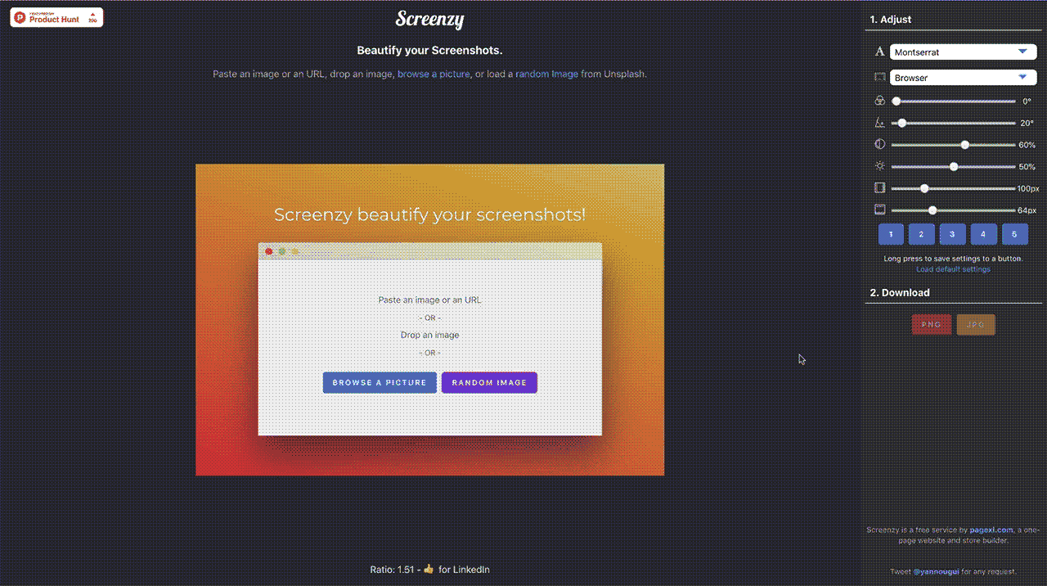Select preset button 1

point(891,234)
